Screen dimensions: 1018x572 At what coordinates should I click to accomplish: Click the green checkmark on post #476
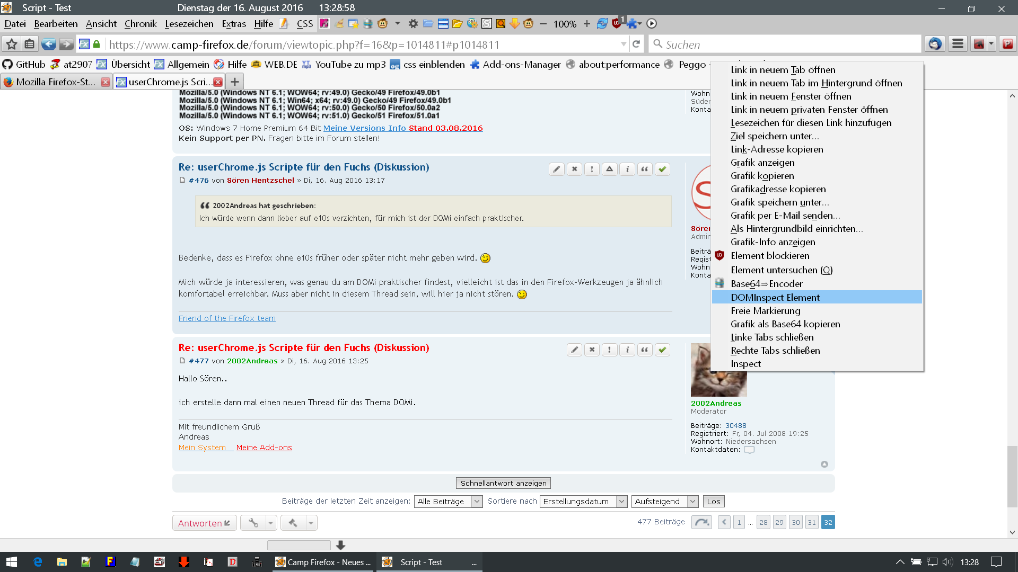point(662,169)
